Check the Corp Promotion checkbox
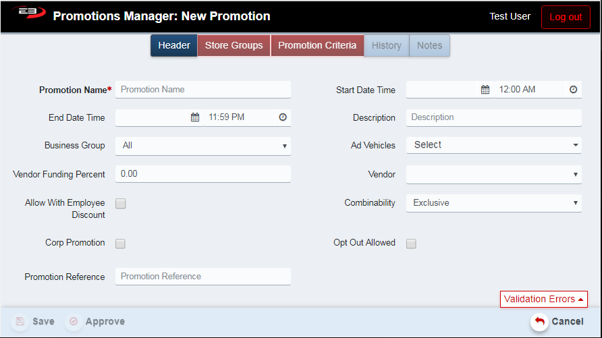This screenshot has height=338, width=602. (121, 244)
